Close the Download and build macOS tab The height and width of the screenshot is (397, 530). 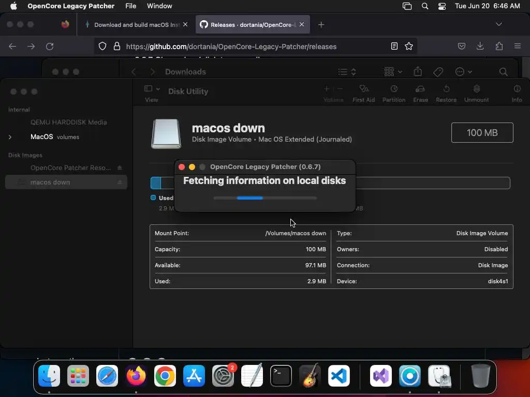coord(185,24)
